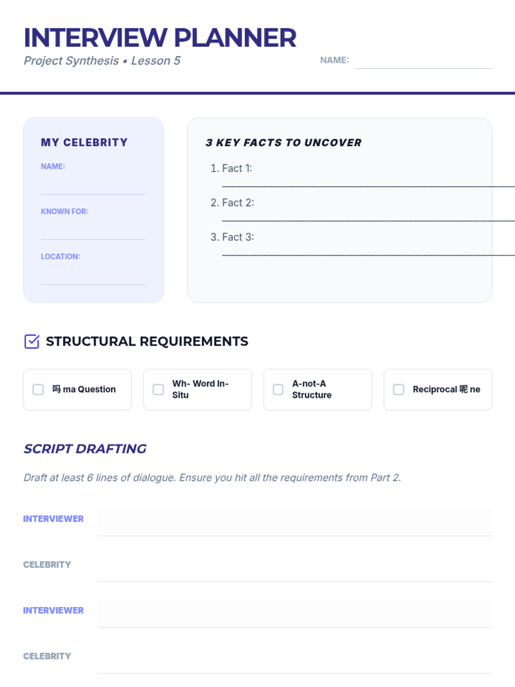
Task: Click the SCRIPT DRAFTING heading
Action: (x=85, y=449)
